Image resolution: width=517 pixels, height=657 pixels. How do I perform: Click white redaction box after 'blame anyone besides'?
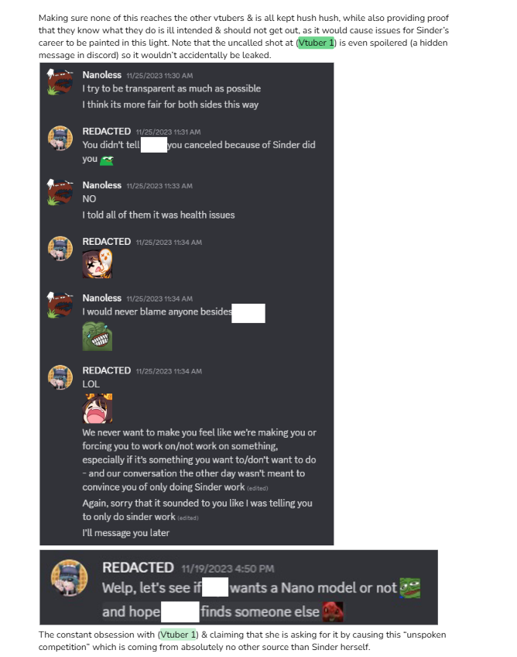[248, 313]
